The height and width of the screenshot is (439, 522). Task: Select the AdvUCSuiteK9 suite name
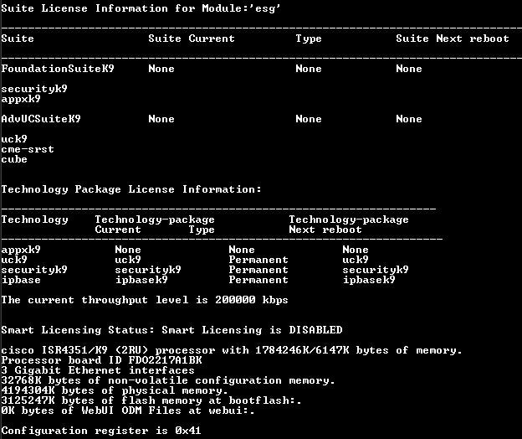41,119
